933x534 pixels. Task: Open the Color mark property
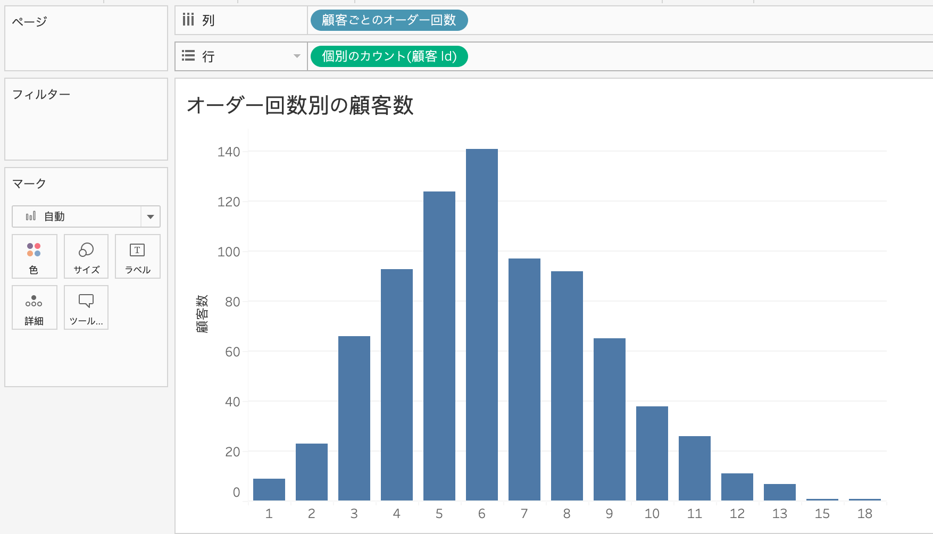click(x=34, y=257)
